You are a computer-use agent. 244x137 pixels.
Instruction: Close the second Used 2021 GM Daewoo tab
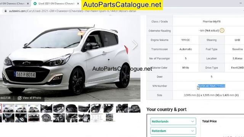pos(78,3)
